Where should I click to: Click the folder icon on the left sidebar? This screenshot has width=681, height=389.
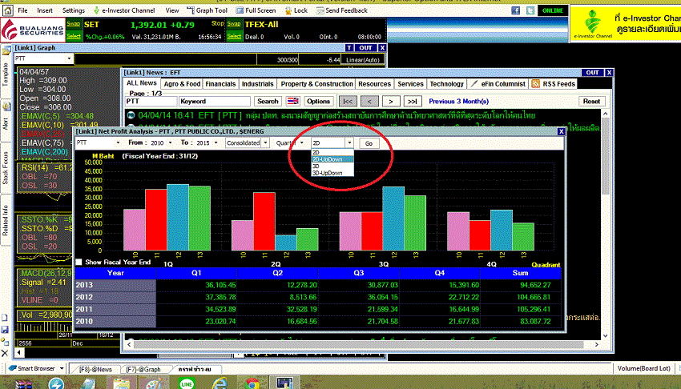(x=6, y=50)
